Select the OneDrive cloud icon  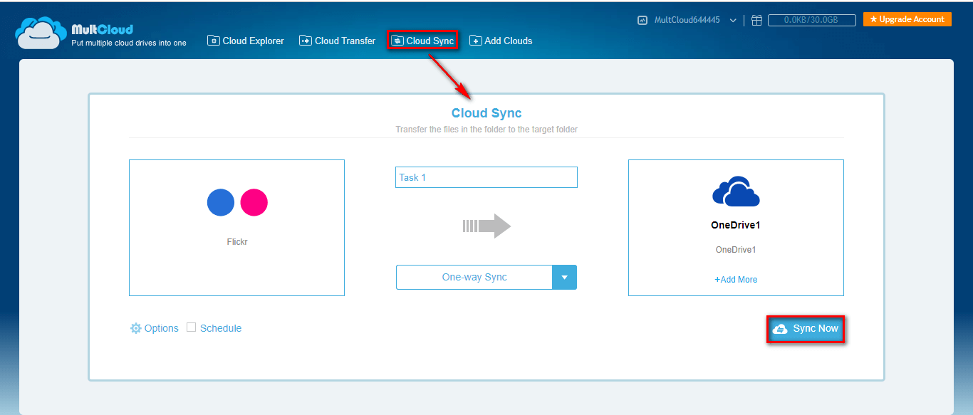736,191
